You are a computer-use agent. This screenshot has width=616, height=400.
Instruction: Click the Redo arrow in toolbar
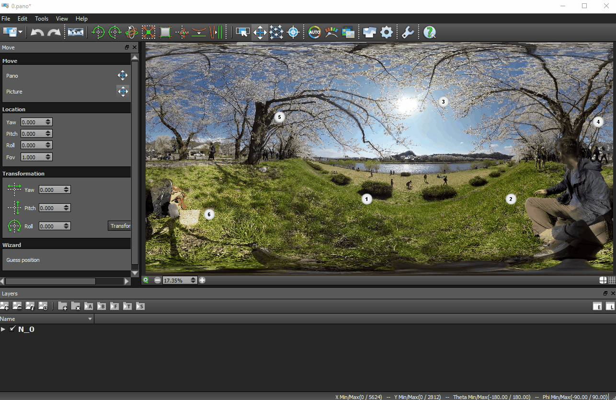click(54, 33)
